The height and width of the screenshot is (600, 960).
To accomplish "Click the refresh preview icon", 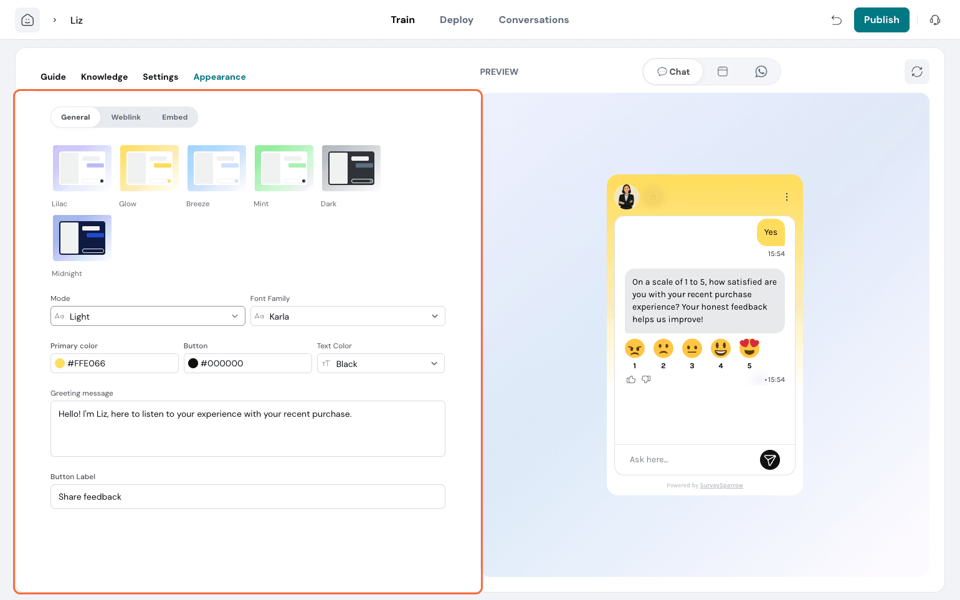I will point(916,72).
